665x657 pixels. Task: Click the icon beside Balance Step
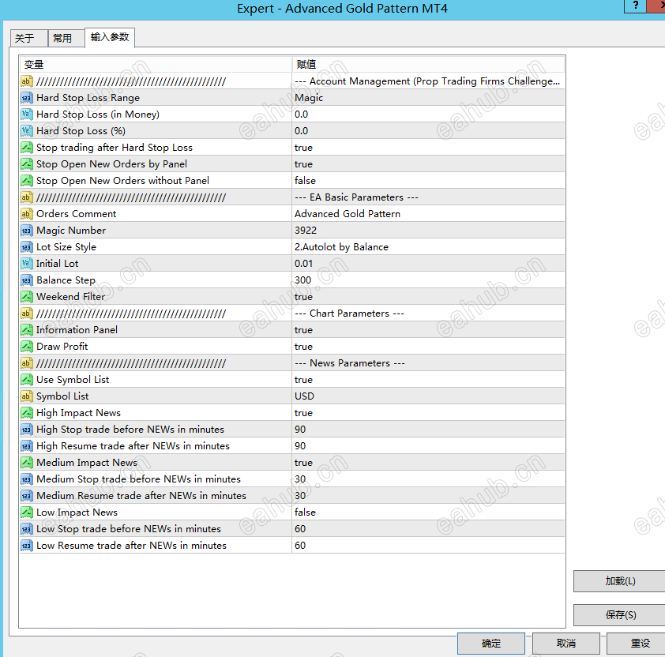[26, 280]
